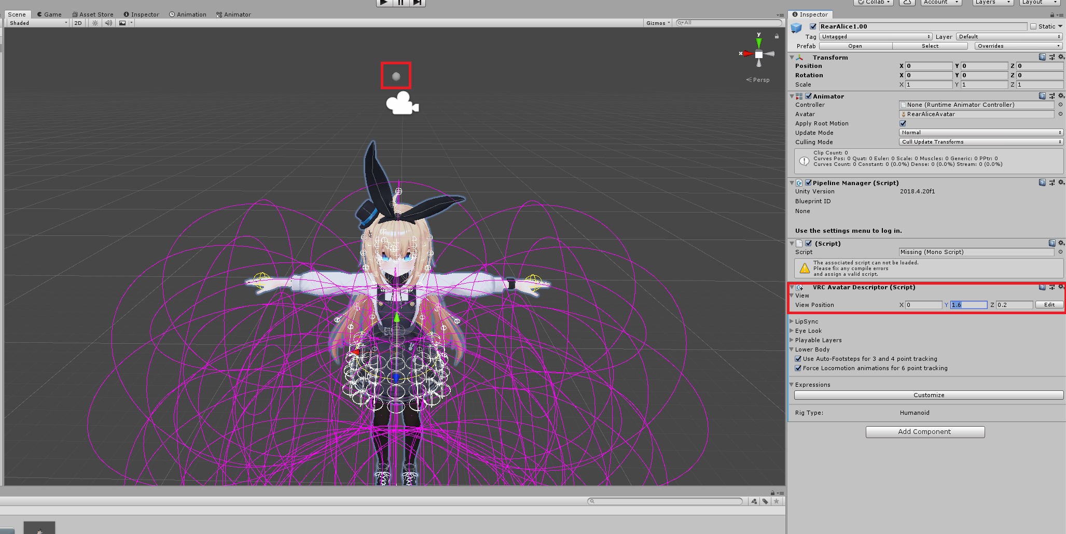Open Transform preset sliders icon
This screenshot has height=534, width=1066.
1052,57
